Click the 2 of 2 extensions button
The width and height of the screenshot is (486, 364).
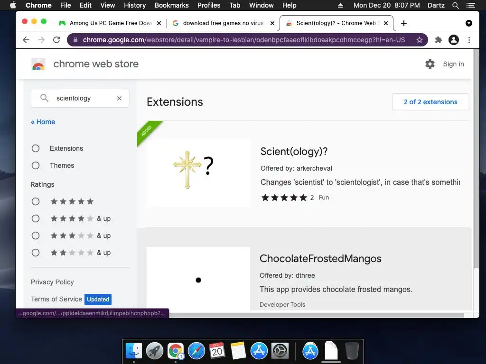click(x=430, y=102)
